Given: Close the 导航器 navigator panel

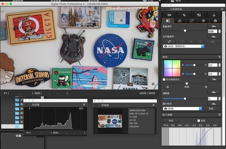Looking at the screenshot, I should pos(154,105).
